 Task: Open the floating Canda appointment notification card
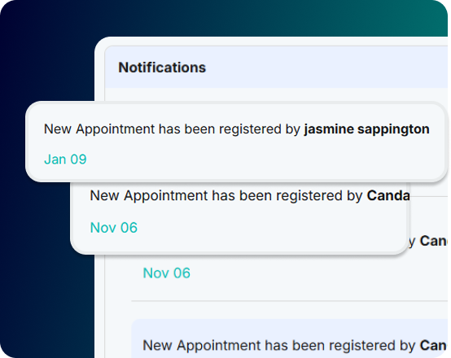pyautogui.click(x=240, y=219)
